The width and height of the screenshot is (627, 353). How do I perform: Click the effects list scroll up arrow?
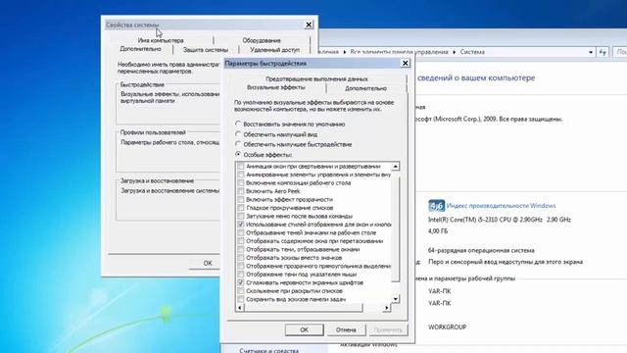point(395,167)
